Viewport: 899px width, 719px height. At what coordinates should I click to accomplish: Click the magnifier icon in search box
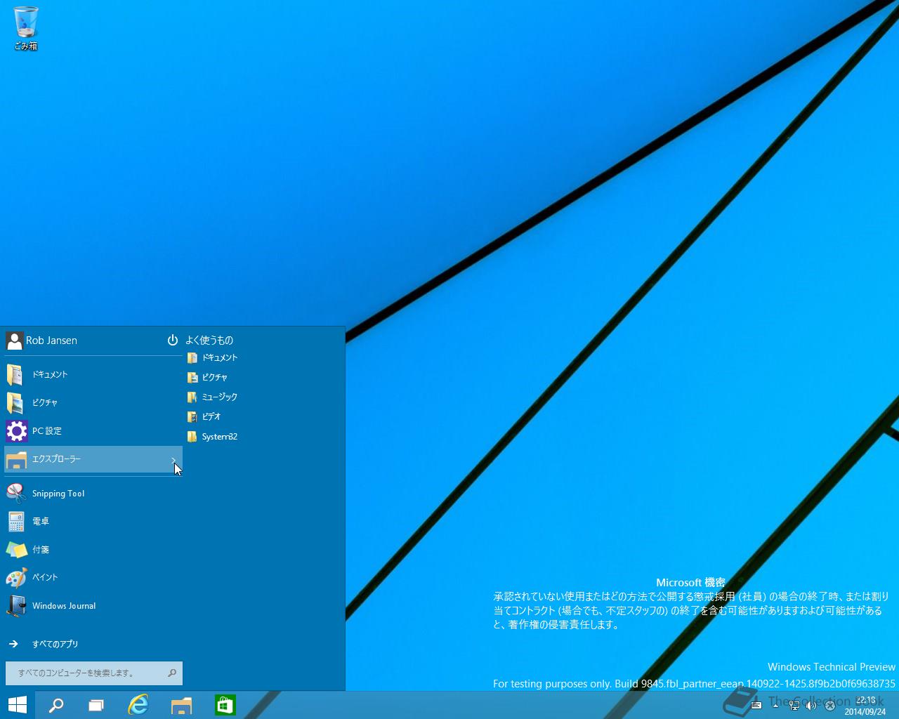pos(172,673)
